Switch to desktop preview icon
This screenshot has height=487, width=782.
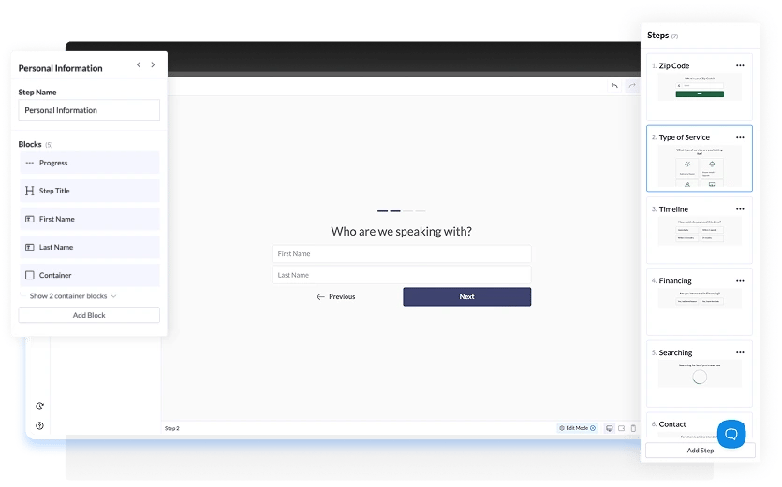[610, 428]
